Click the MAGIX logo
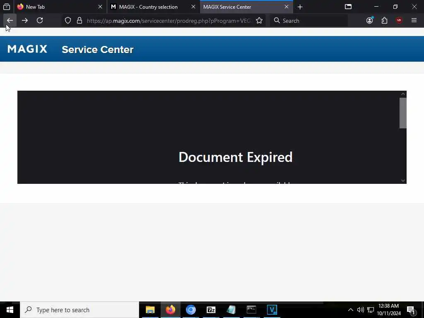 pyautogui.click(x=27, y=49)
